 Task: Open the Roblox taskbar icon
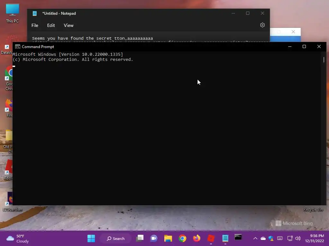click(x=211, y=238)
